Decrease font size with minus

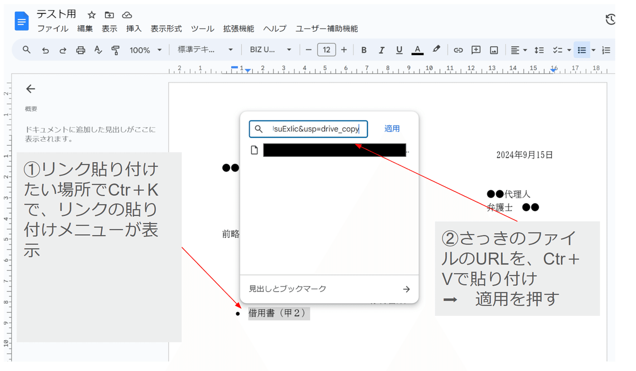309,50
